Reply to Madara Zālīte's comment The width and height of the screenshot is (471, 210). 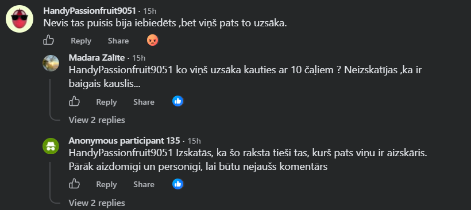coord(106,102)
